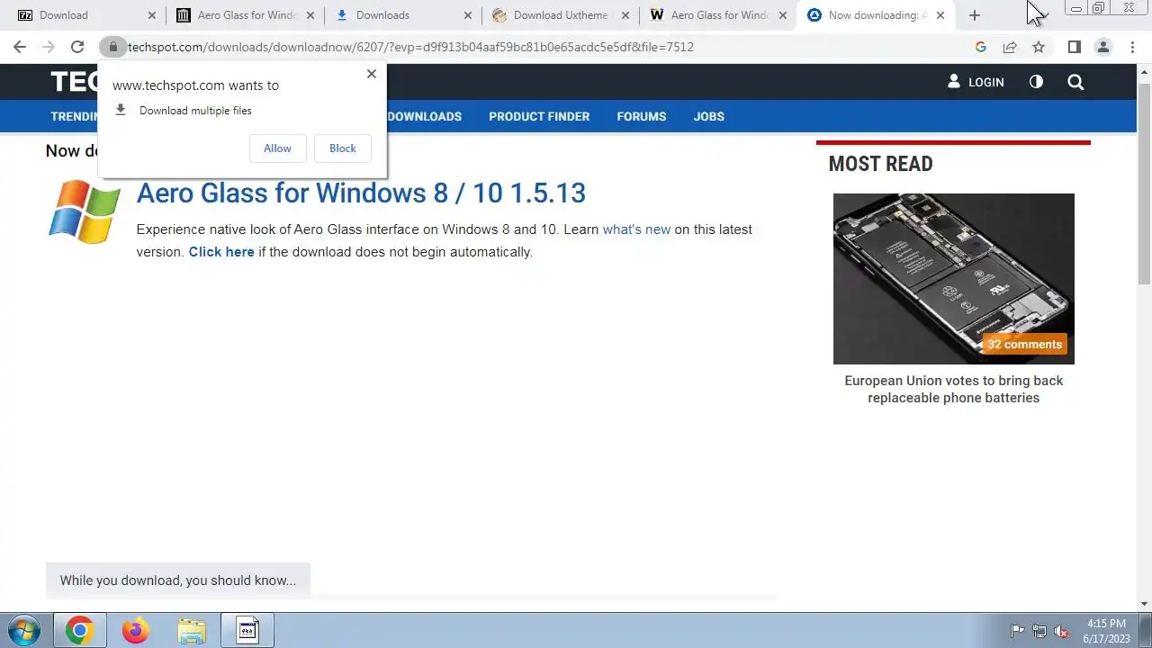
Task: Allow techspot.com to download multiple files
Action: pos(277,148)
